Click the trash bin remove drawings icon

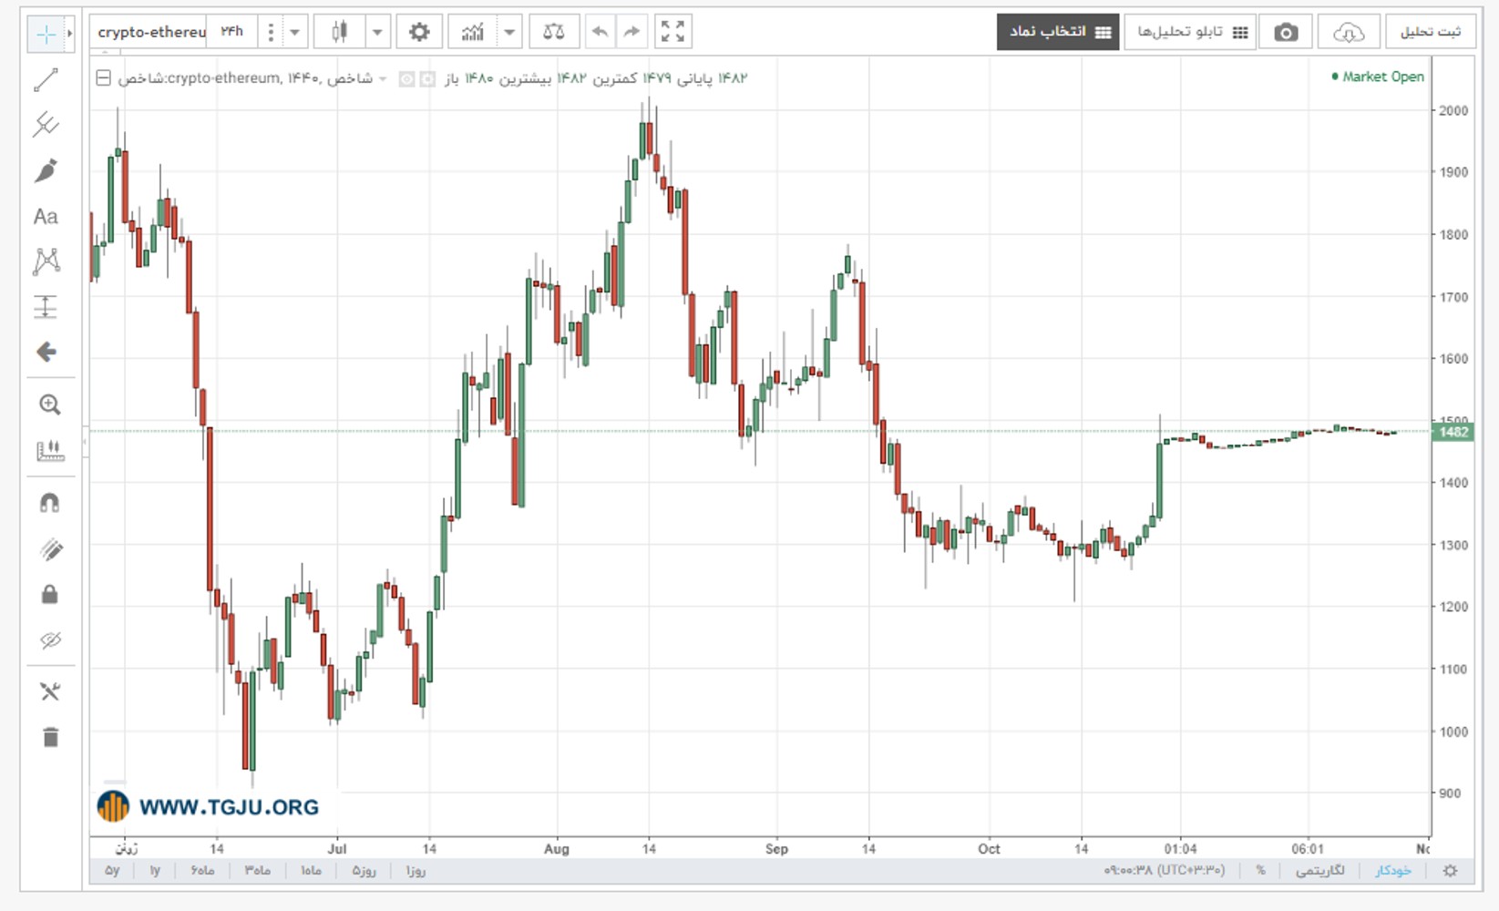[x=50, y=737]
